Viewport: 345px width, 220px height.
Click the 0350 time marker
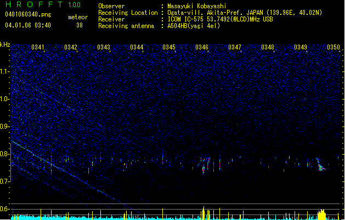(x=333, y=47)
